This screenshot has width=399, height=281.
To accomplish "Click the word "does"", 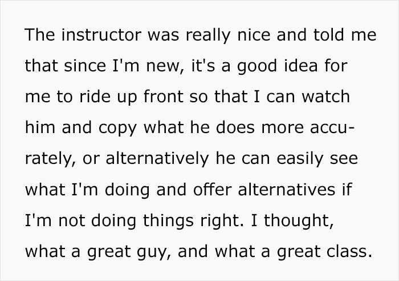I will click(235, 127).
